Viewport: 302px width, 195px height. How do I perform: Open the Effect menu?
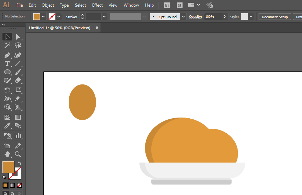97,5
